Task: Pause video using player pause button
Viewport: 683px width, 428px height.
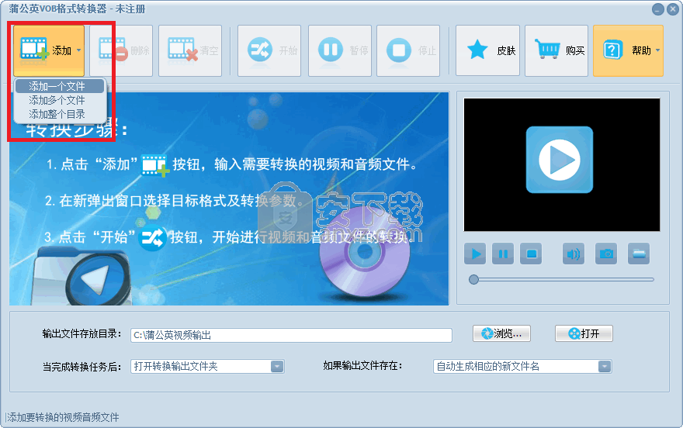Action: 503,254
